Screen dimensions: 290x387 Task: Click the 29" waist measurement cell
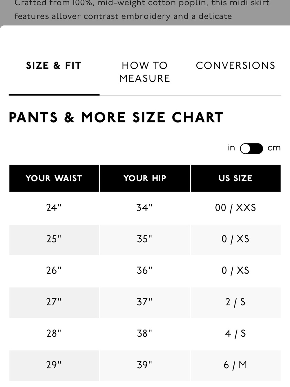[x=54, y=365]
